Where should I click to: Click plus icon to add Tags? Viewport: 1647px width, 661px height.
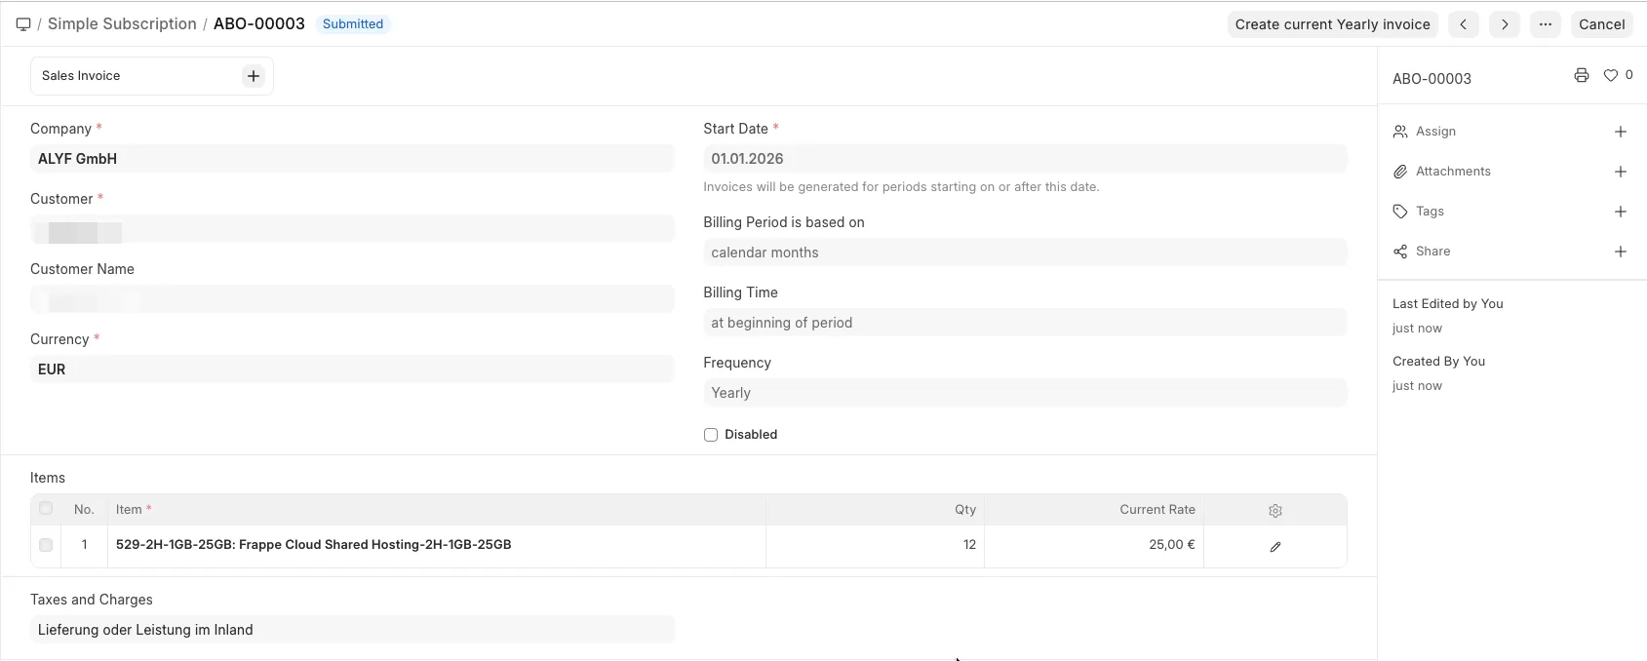coord(1620,212)
